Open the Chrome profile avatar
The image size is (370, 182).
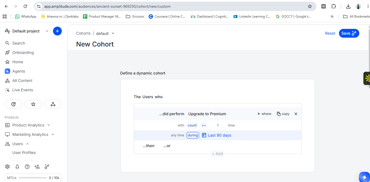(x=358, y=6)
